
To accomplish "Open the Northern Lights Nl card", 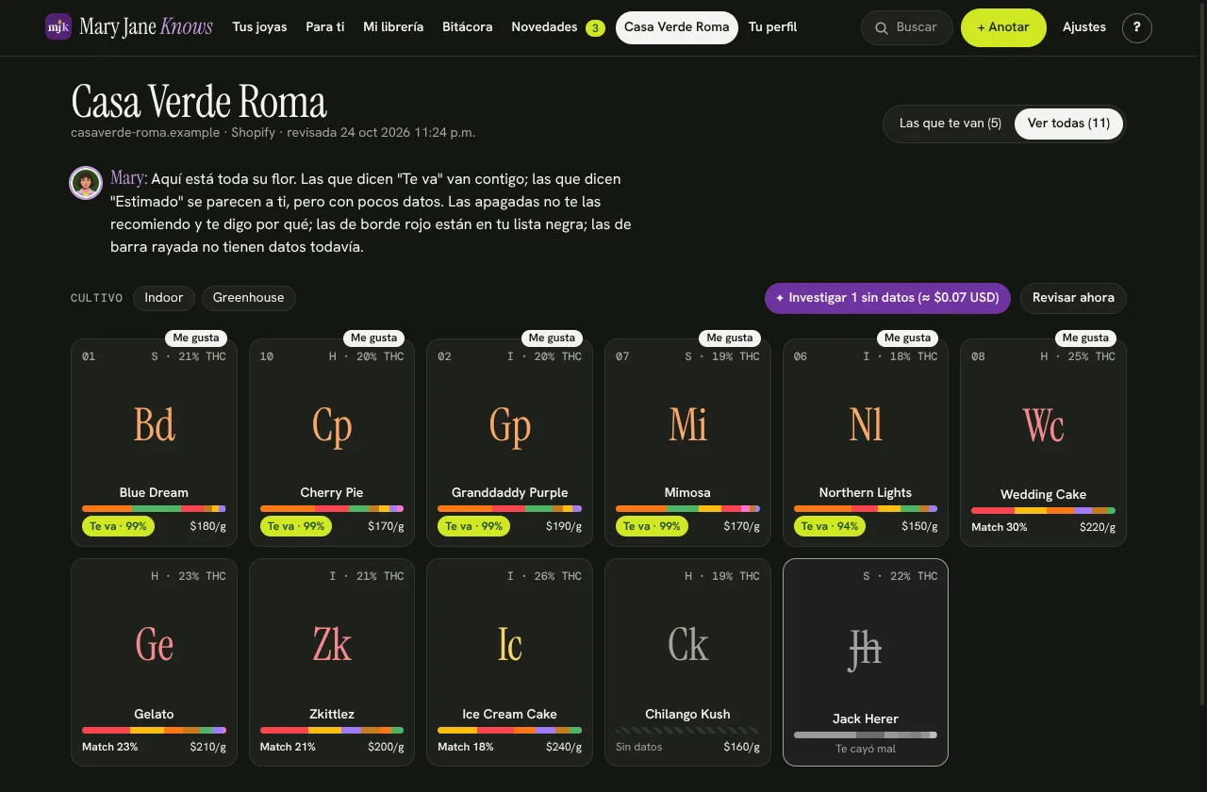I will coord(866,443).
